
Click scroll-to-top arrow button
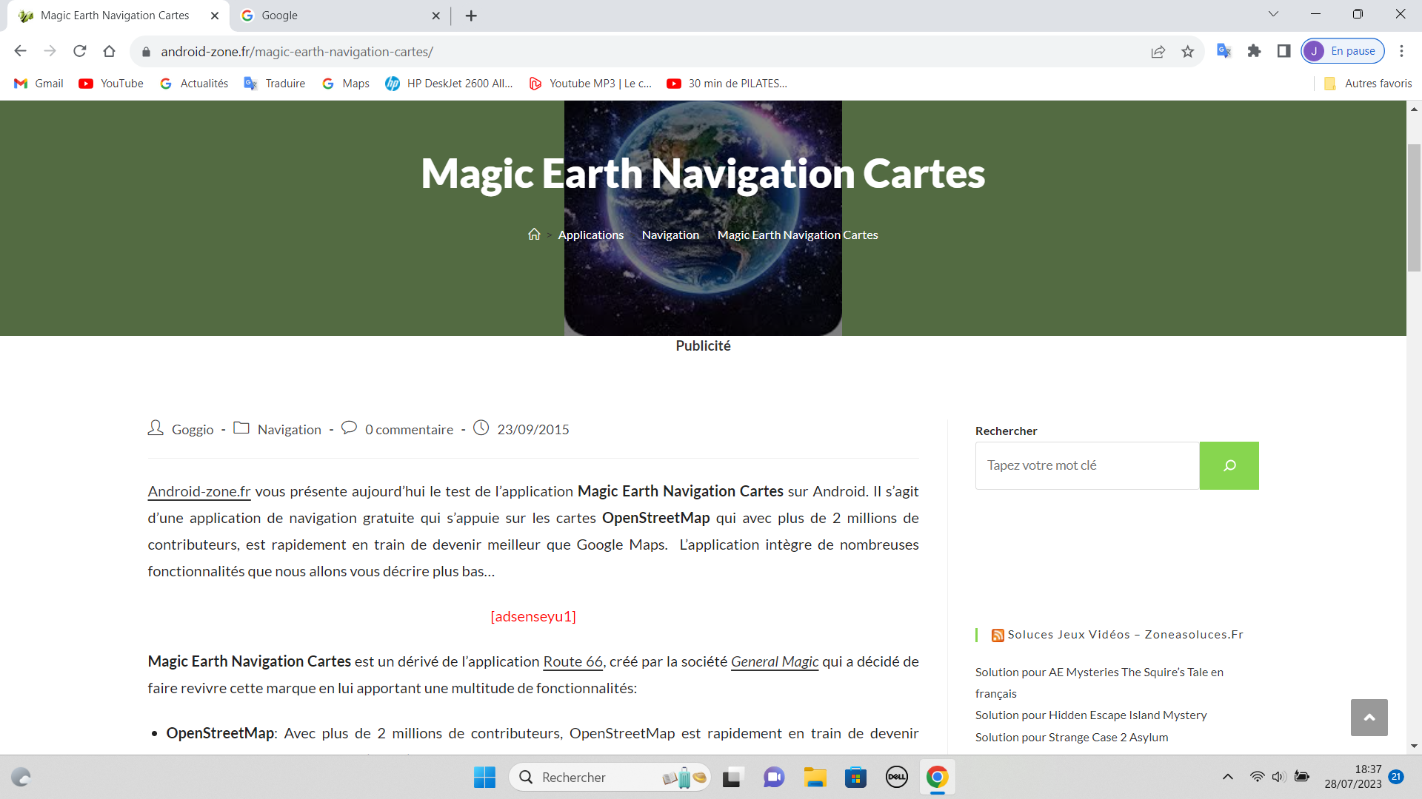pos(1369,717)
